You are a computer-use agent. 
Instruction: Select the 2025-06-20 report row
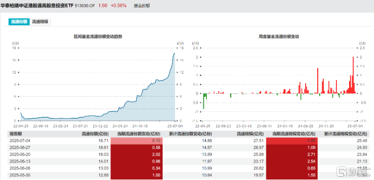pyautogui.click(x=188, y=155)
